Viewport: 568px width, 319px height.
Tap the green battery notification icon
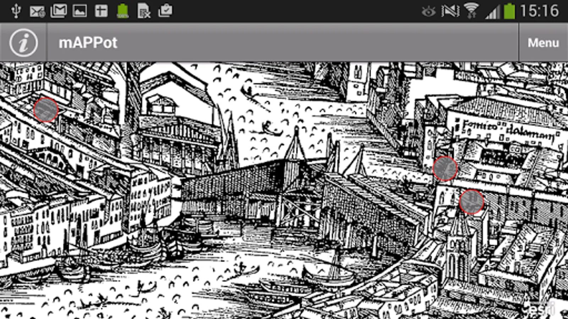tap(123, 11)
